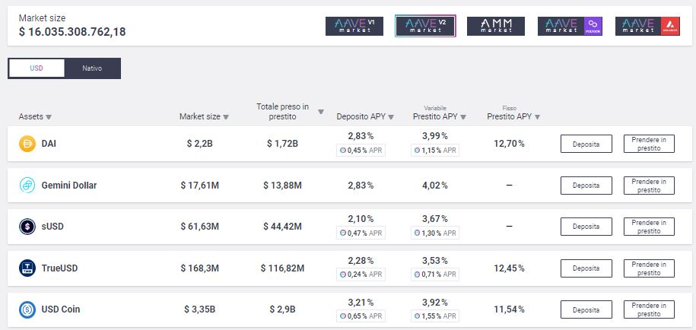Open the sUSD asset name
696x330 pixels.
[52, 227]
